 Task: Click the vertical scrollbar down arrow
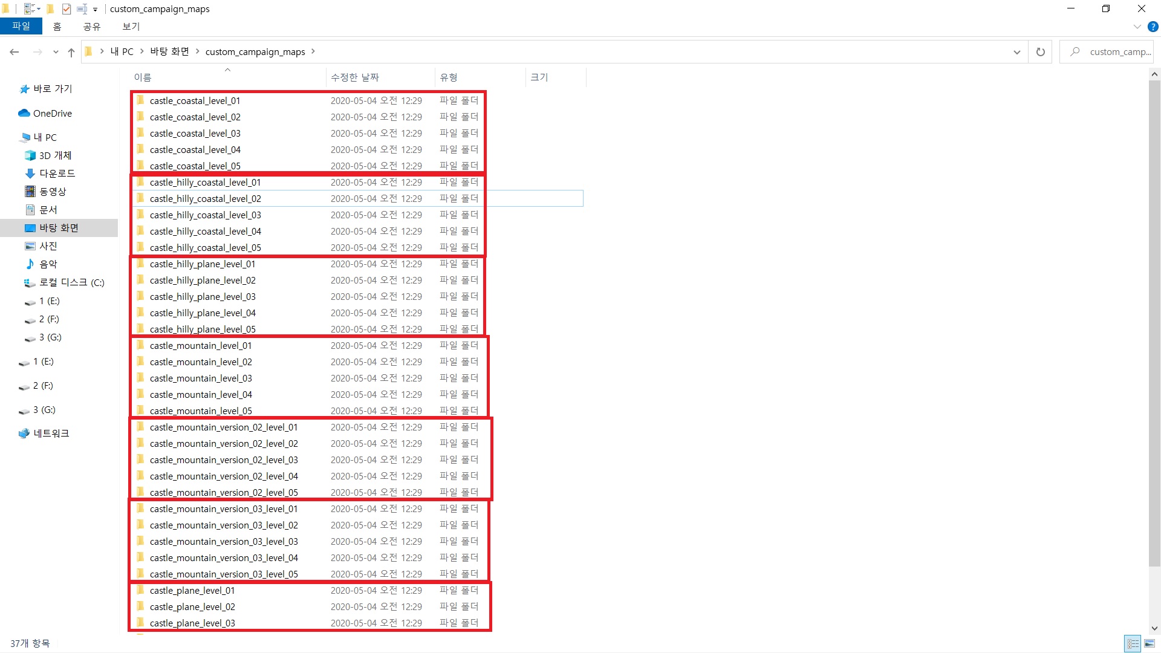coord(1154,628)
